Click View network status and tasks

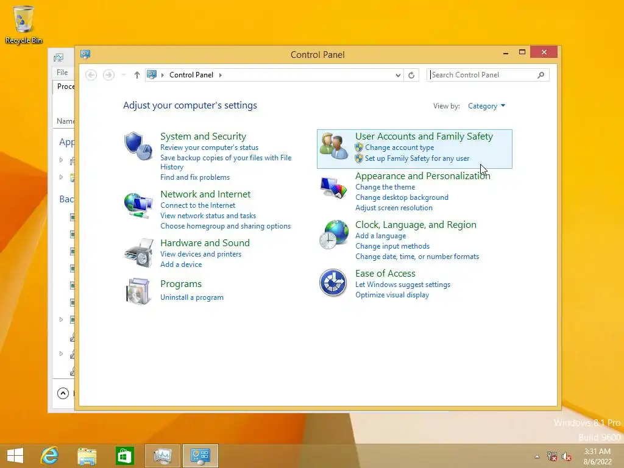(x=208, y=216)
